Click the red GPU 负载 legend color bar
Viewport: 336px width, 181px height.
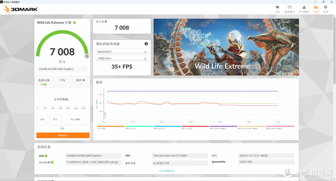[x=195, y=126]
